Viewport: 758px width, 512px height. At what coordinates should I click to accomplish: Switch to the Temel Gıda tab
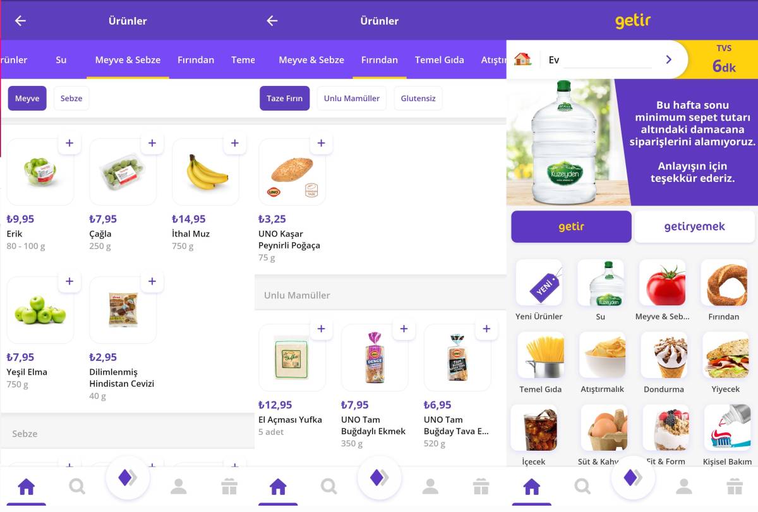(x=440, y=60)
